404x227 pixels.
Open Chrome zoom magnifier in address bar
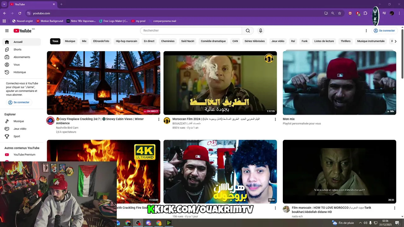point(333,13)
